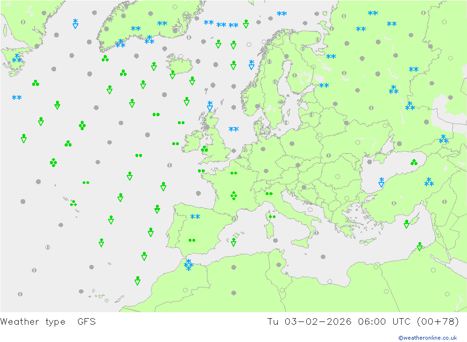This screenshot has height=342, width=467.
Task: Click the triple snow symbol at Greenland's southern tip
Action: click(120, 43)
